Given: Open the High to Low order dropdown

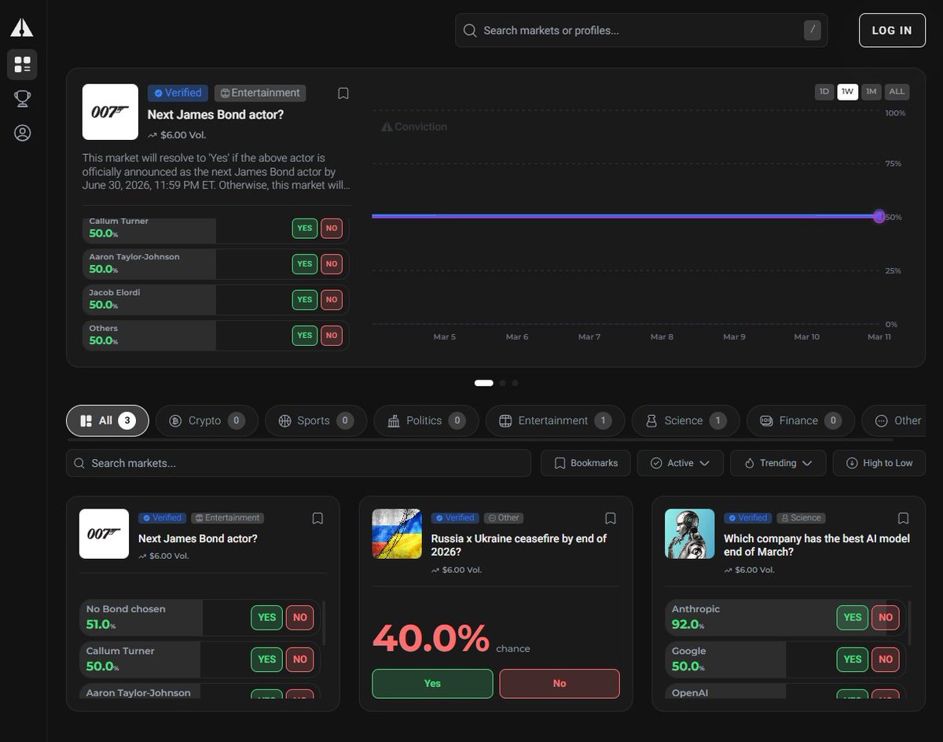Looking at the screenshot, I should (x=879, y=463).
